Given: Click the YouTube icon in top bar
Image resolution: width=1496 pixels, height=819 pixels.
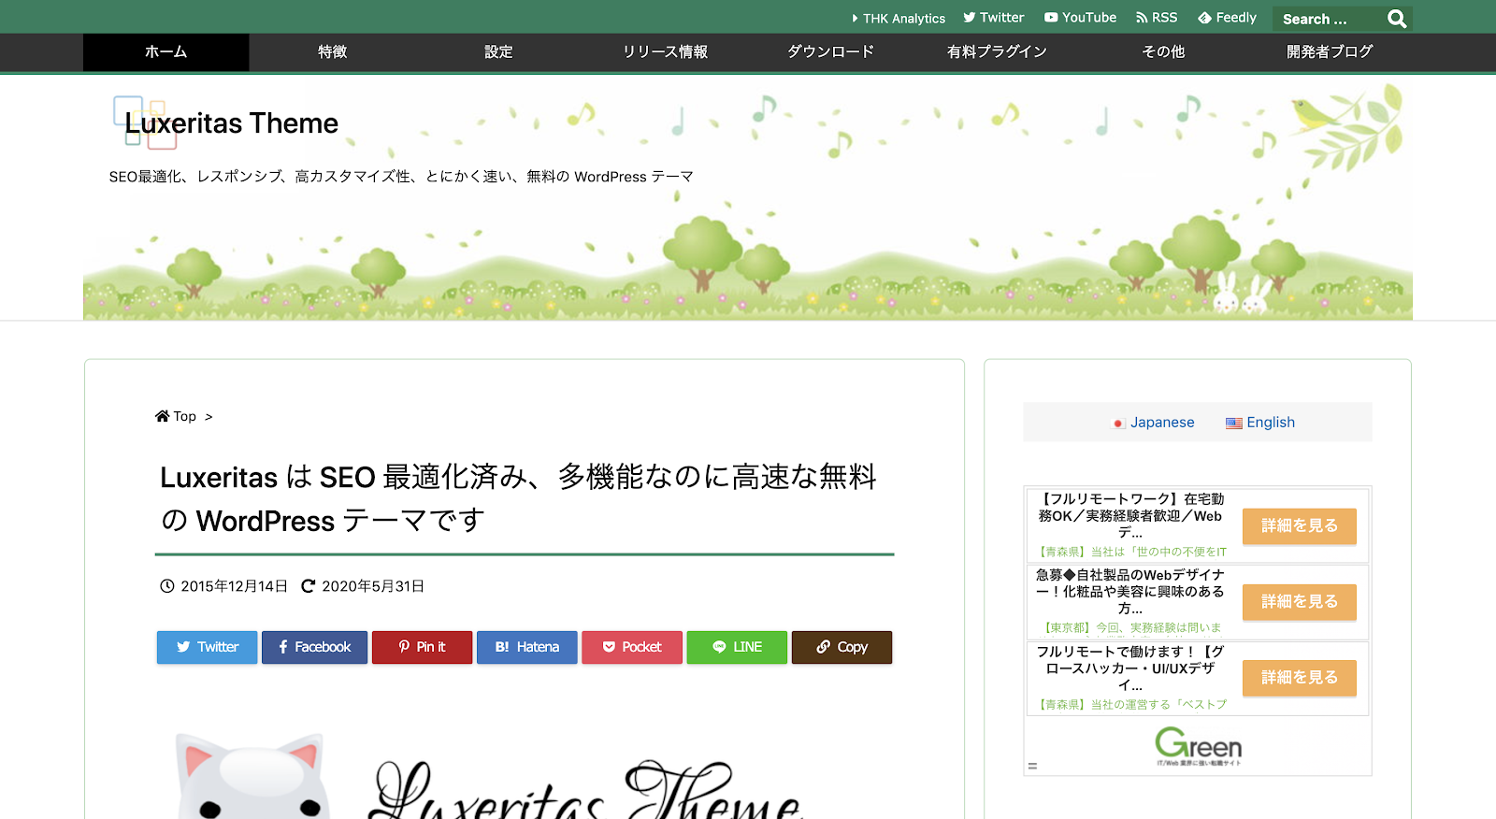Looking at the screenshot, I should 1051,18.
